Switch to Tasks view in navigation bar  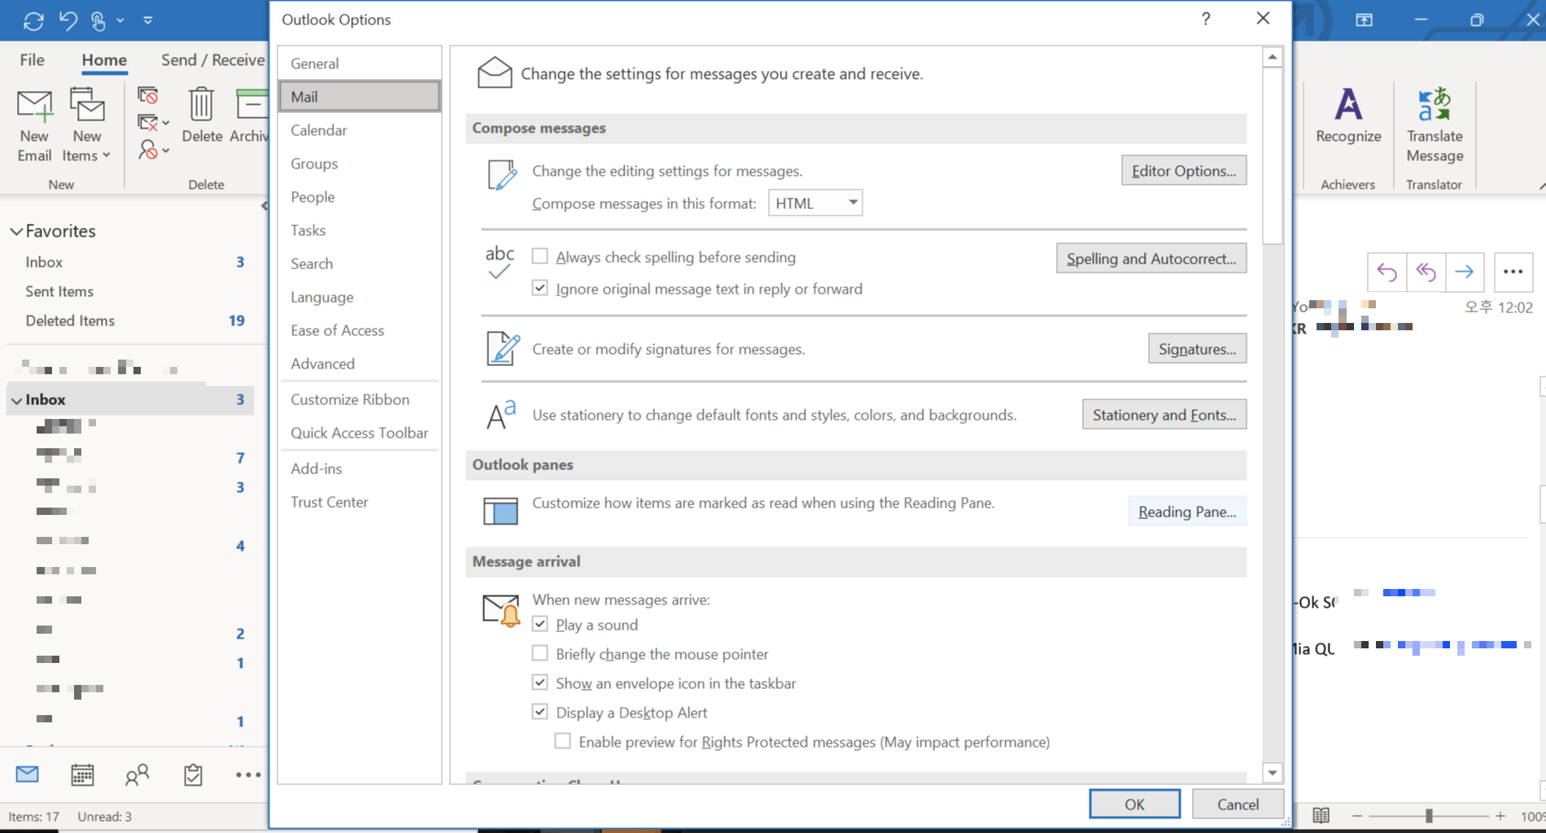click(x=193, y=774)
